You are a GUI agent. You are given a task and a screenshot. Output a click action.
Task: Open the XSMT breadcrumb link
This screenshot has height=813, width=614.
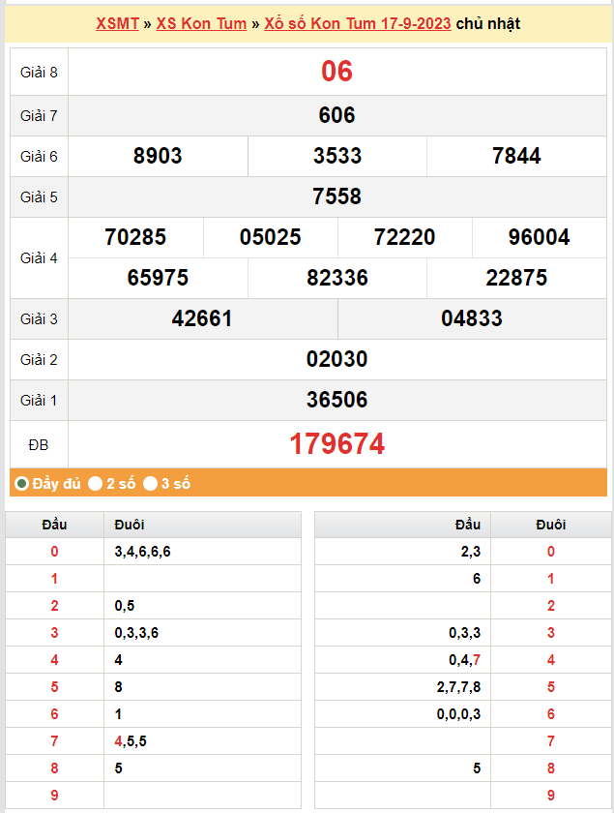pyautogui.click(x=117, y=23)
